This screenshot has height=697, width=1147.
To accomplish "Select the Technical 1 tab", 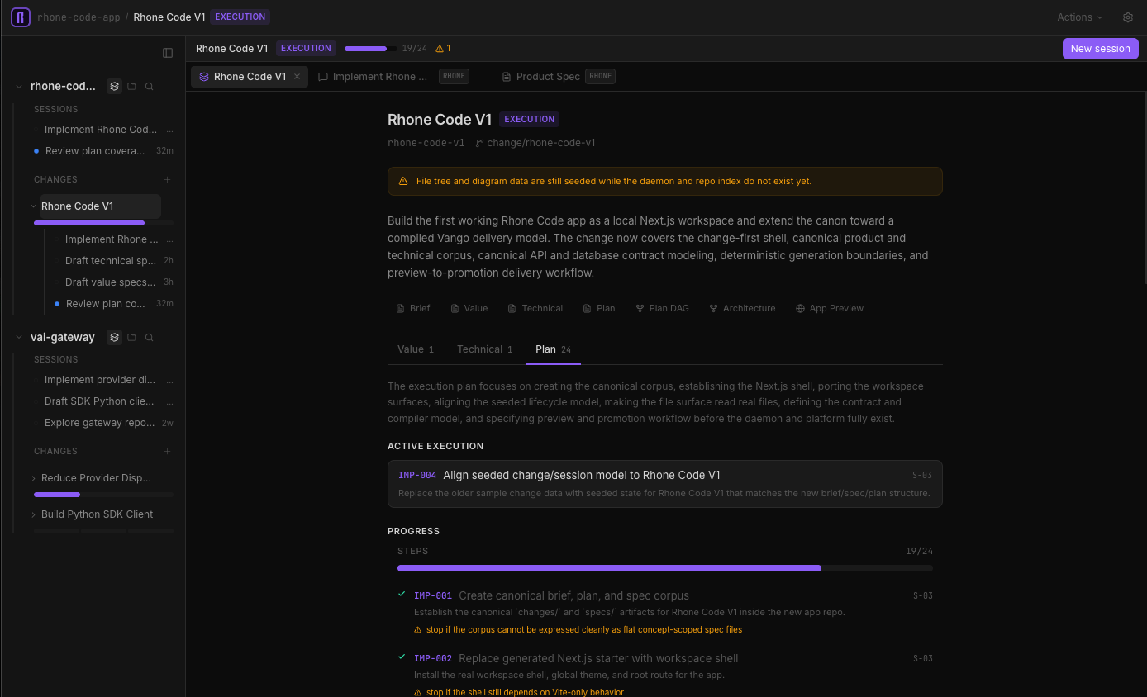I will tap(485, 349).
